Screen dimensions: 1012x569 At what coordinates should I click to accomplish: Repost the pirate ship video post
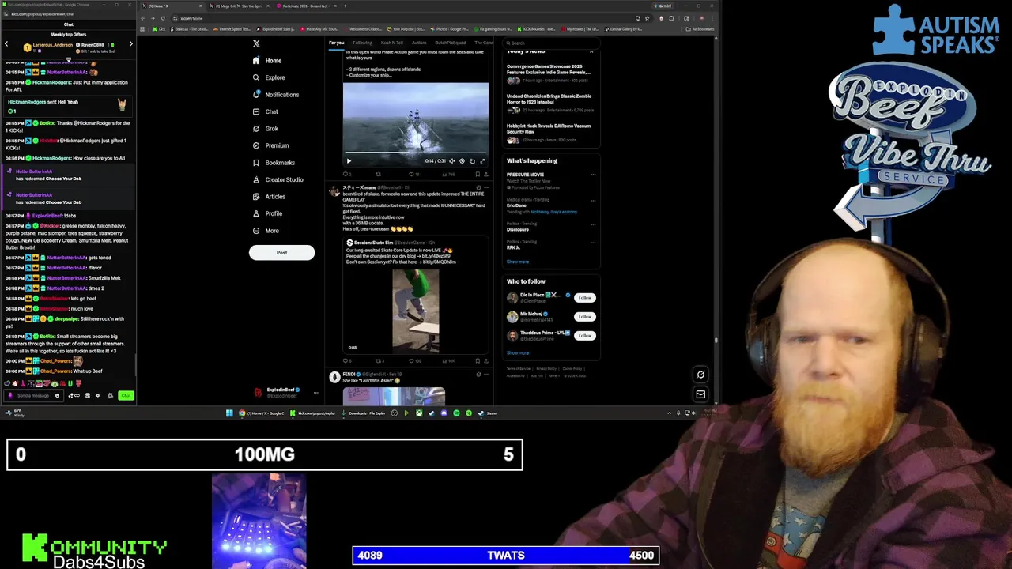coord(379,174)
